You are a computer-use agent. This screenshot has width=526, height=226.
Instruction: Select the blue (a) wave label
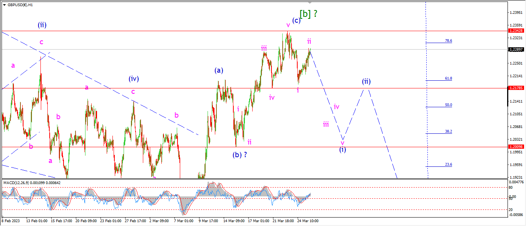(x=219, y=70)
